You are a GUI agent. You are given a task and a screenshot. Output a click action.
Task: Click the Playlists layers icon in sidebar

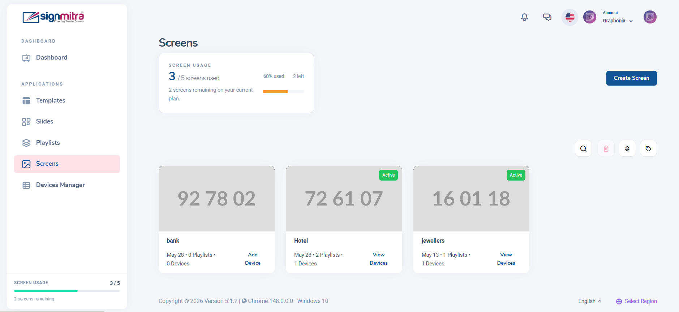pyautogui.click(x=26, y=143)
